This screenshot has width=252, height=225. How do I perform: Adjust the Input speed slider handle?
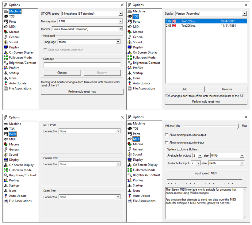[244, 180]
